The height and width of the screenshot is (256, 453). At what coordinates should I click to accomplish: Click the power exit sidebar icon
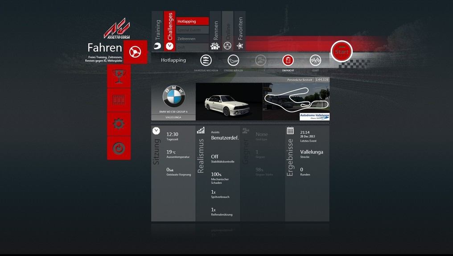click(119, 148)
